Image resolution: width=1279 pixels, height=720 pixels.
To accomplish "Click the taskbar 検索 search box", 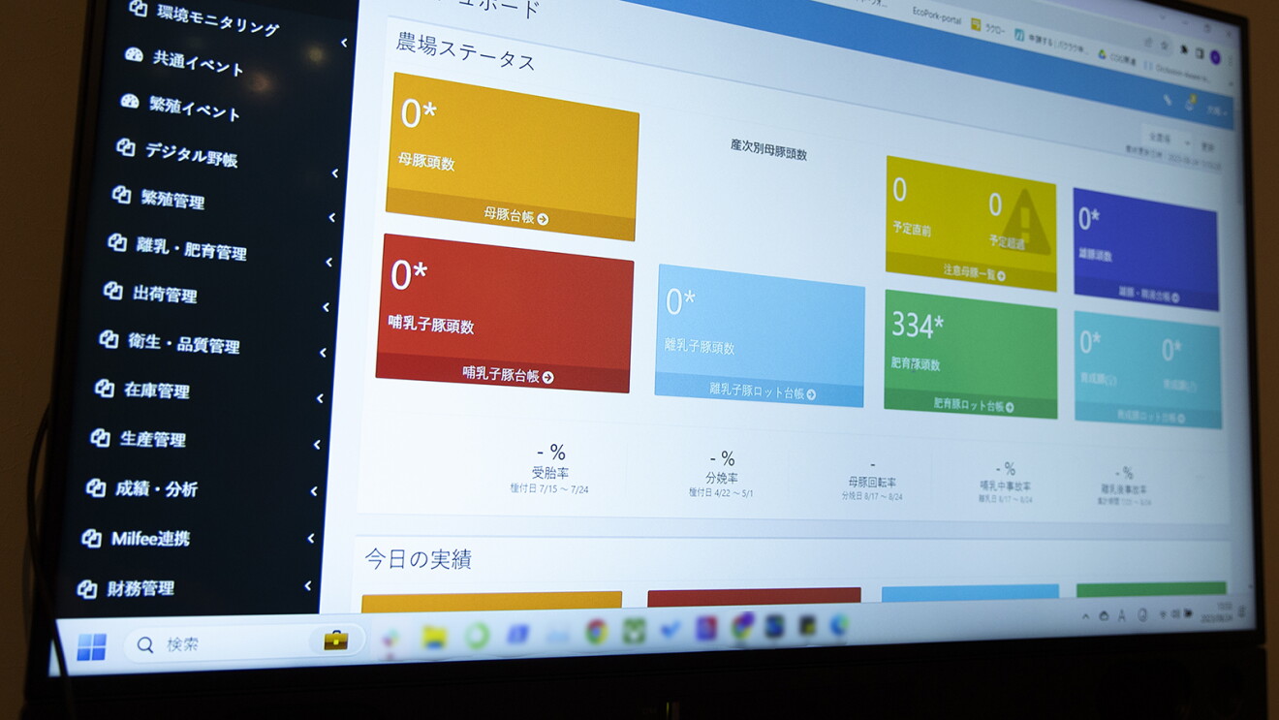I will click(x=243, y=642).
